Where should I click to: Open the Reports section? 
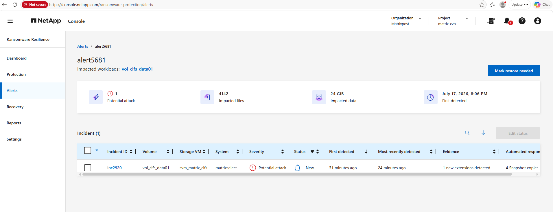[33, 123]
